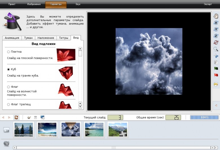
Task: Collapse the right side panel triangle
Action: [x=216, y=105]
